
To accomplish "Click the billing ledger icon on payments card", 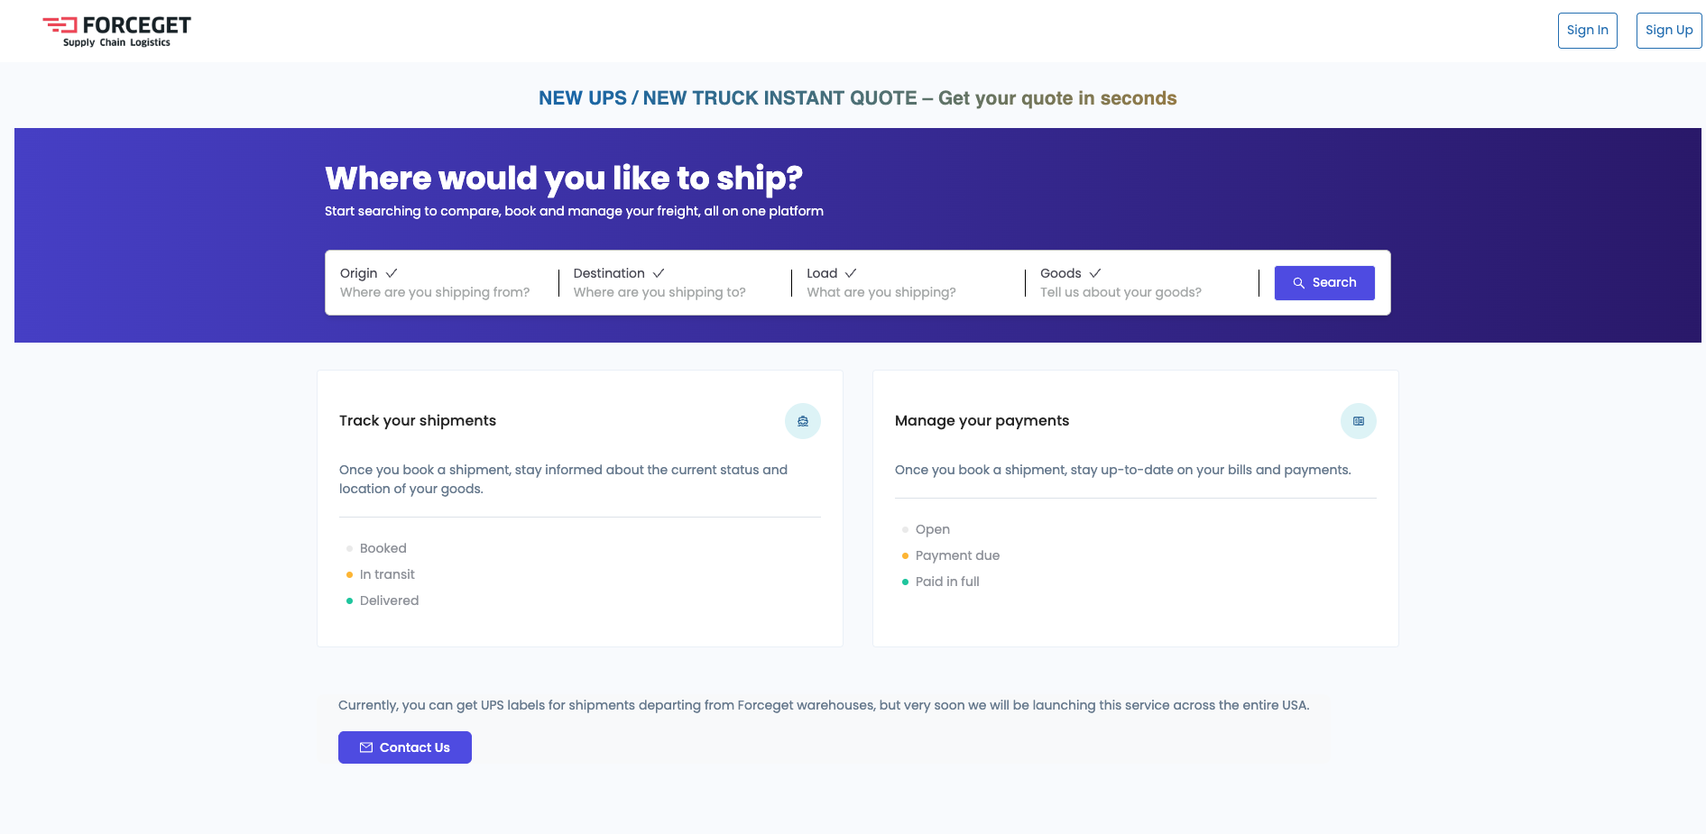I will click(1359, 421).
